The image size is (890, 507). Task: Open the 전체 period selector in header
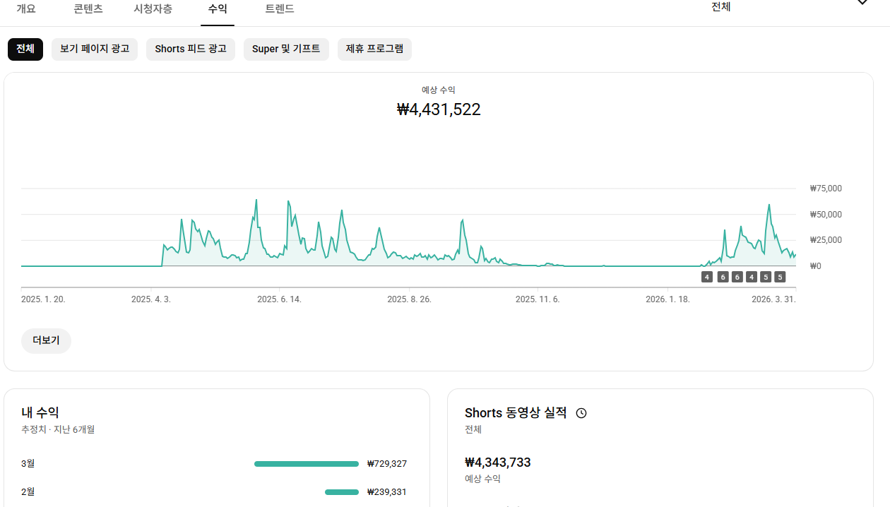click(720, 7)
